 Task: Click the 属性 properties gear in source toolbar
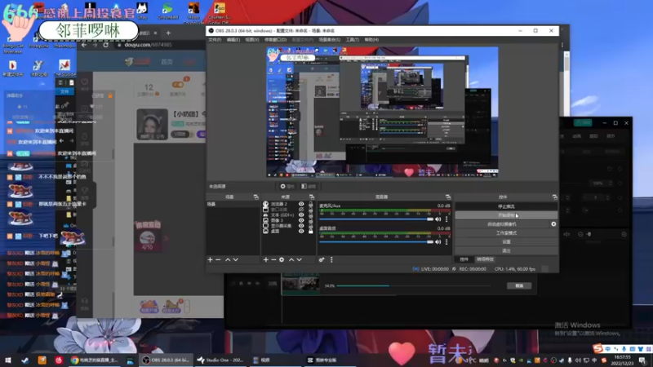point(287,187)
